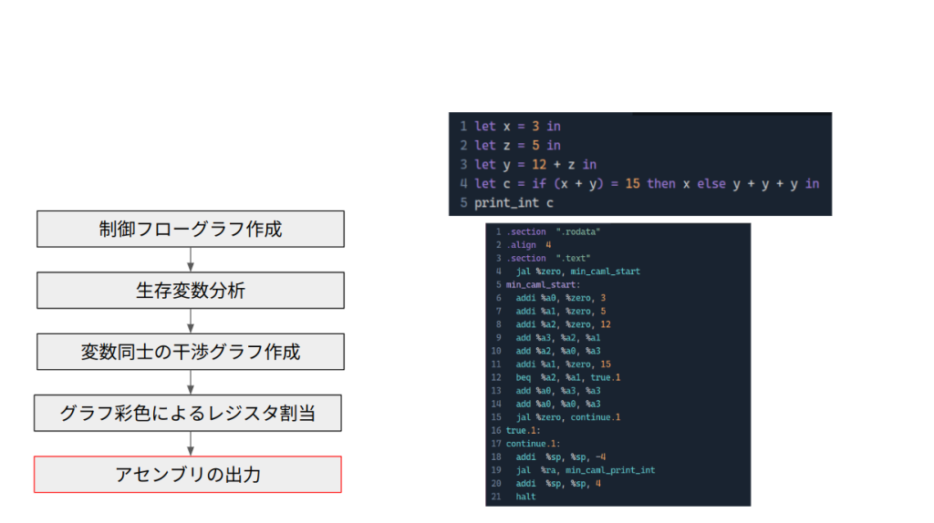Click the red-outlined アセンブリの出力 box
This screenshot has width=934, height=523.
187,474
